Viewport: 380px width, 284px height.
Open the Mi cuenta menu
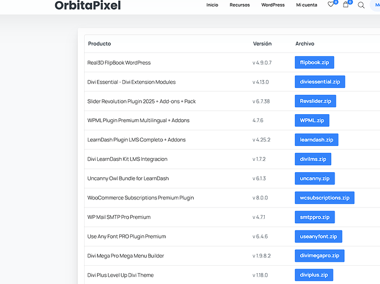(x=307, y=5)
